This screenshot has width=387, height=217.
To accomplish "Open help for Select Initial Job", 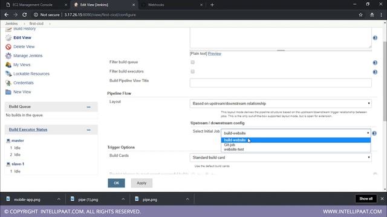I will tap(374, 133).
